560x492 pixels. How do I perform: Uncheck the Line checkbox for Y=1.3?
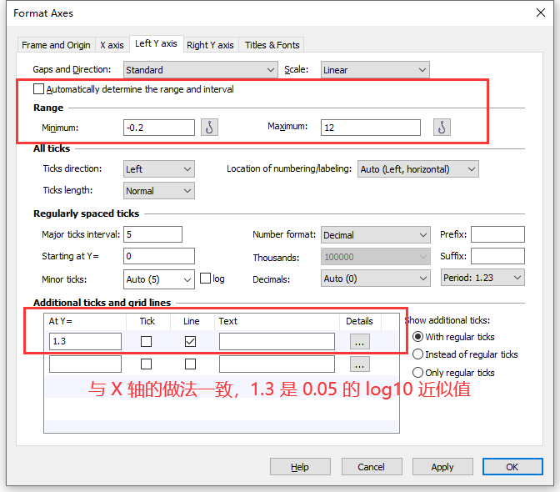(x=191, y=341)
